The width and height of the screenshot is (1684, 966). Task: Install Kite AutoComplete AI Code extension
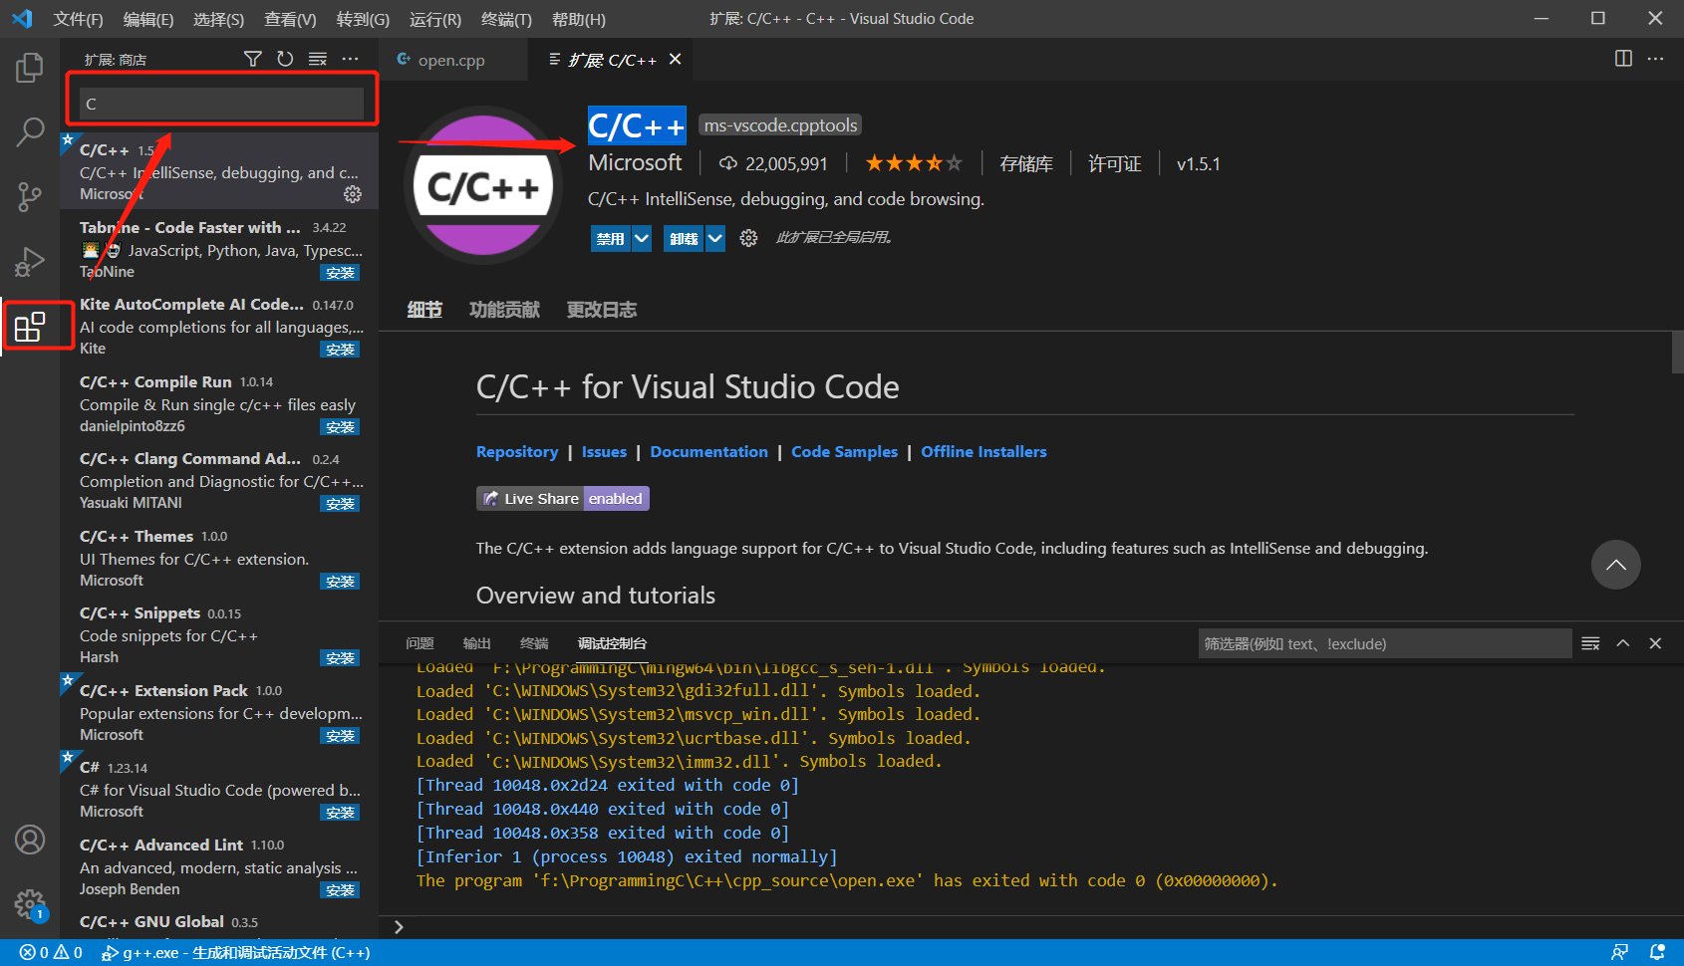[x=340, y=350]
